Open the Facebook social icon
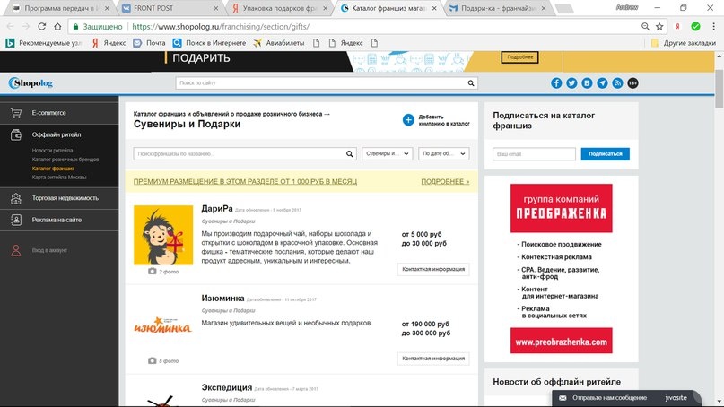Screen dimensions: 724x407 click(556, 83)
